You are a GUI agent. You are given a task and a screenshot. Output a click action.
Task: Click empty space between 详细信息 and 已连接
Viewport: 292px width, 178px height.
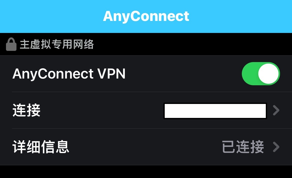coord(146,147)
